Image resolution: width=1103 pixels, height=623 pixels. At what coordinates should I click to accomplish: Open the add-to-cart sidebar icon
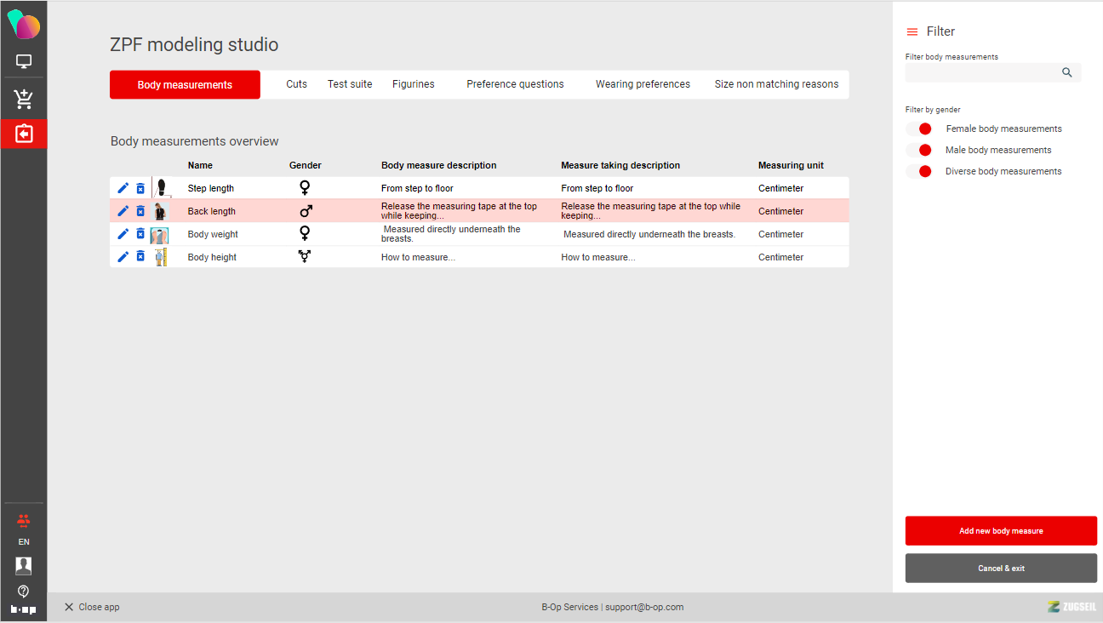point(24,100)
